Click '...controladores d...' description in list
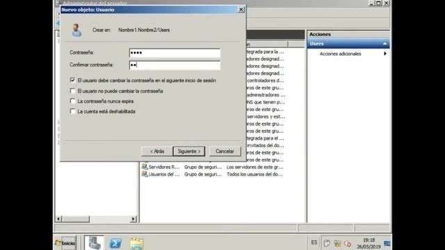 pyautogui.click(x=266, y=81)
